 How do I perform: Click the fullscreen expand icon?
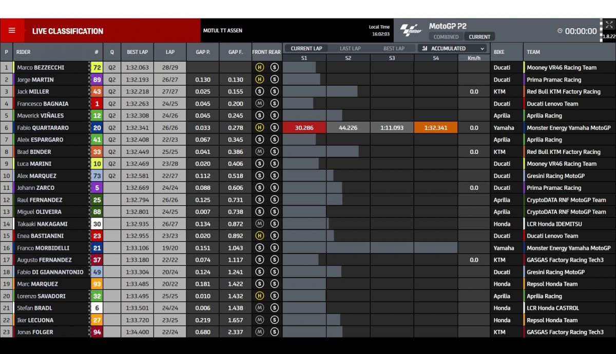click(609, 25)
